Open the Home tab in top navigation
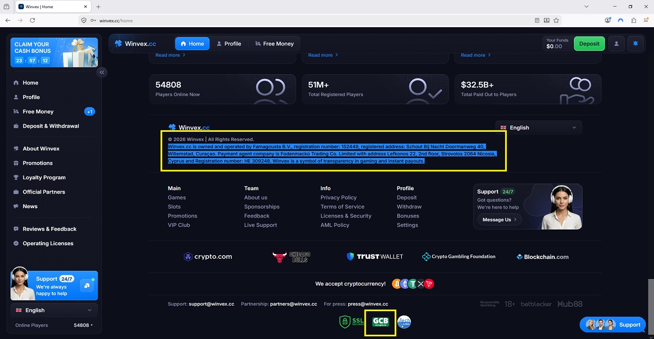 click(x=192, y=44)
